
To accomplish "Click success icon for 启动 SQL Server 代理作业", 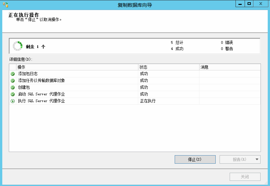I will (x=13, y=94).
